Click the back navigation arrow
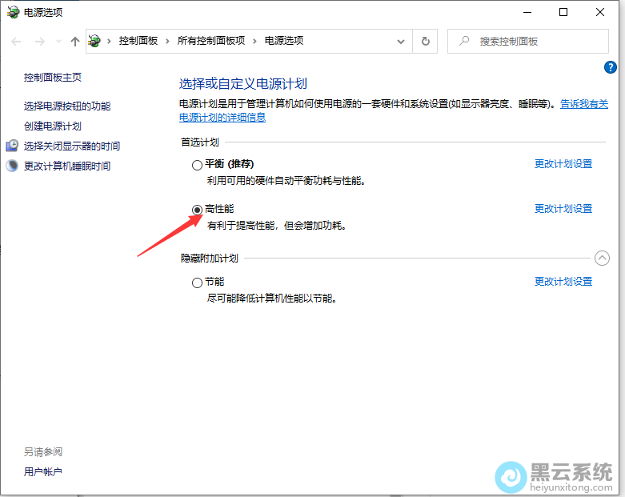Screen dimensions: 625x497 point(17,42)
